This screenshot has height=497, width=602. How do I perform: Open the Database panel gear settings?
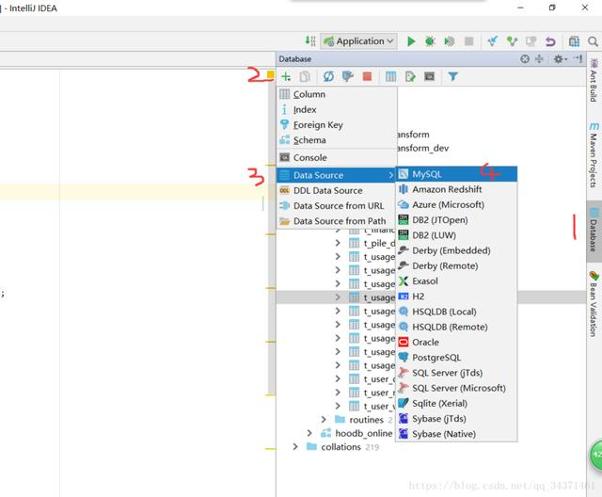(x=559, y=58)
